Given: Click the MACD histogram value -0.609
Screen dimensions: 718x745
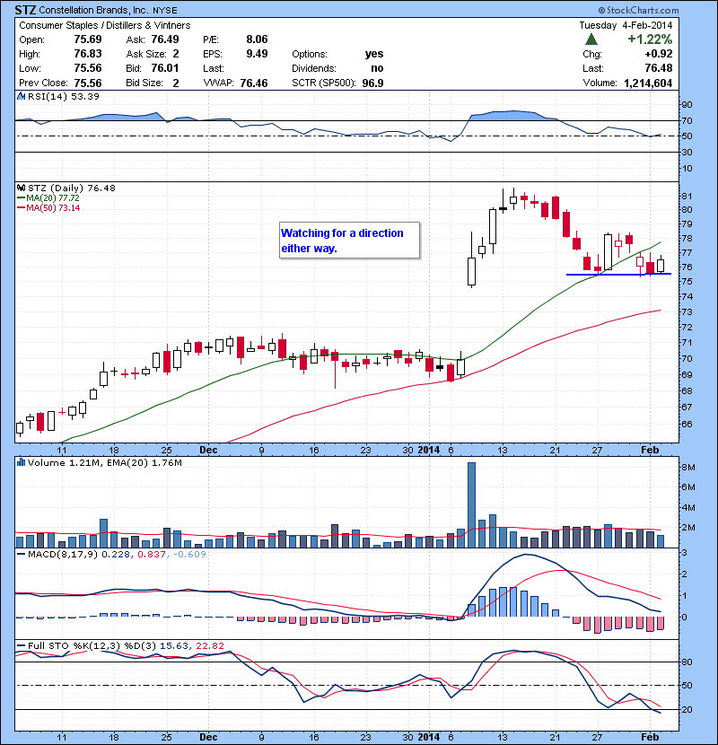Looking at the screenshot, I should click(x=189, y=554).
